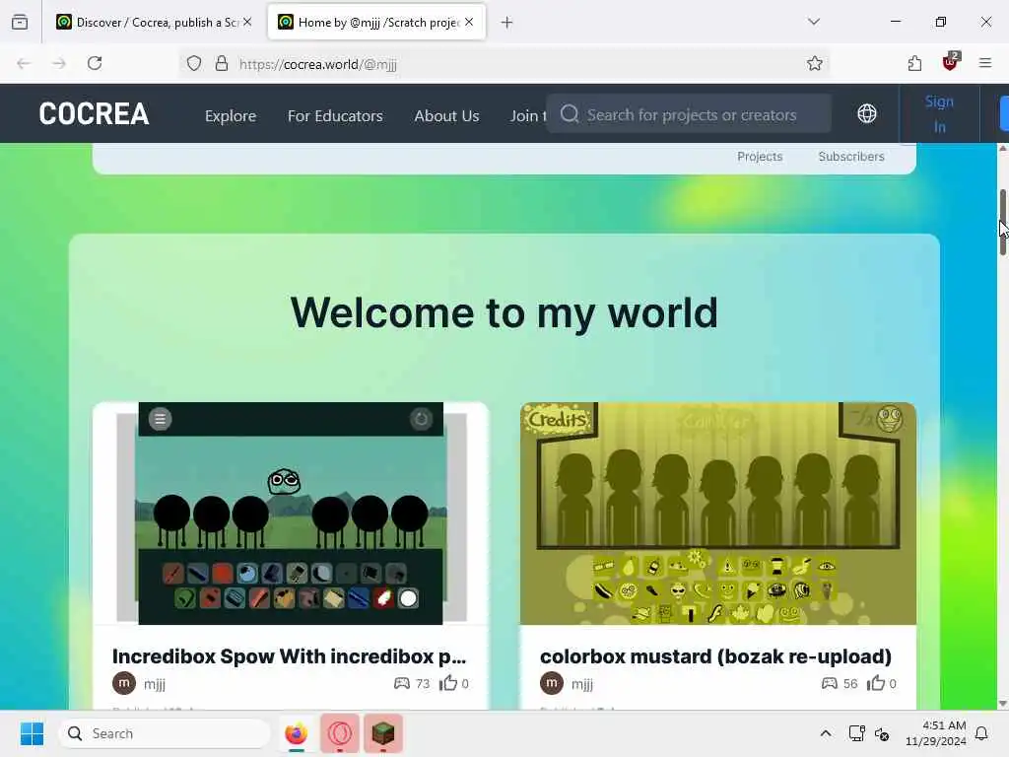Click mjjj username on Incredibox Spow card
Screen dimensions: 1009x757
(155, 684)
